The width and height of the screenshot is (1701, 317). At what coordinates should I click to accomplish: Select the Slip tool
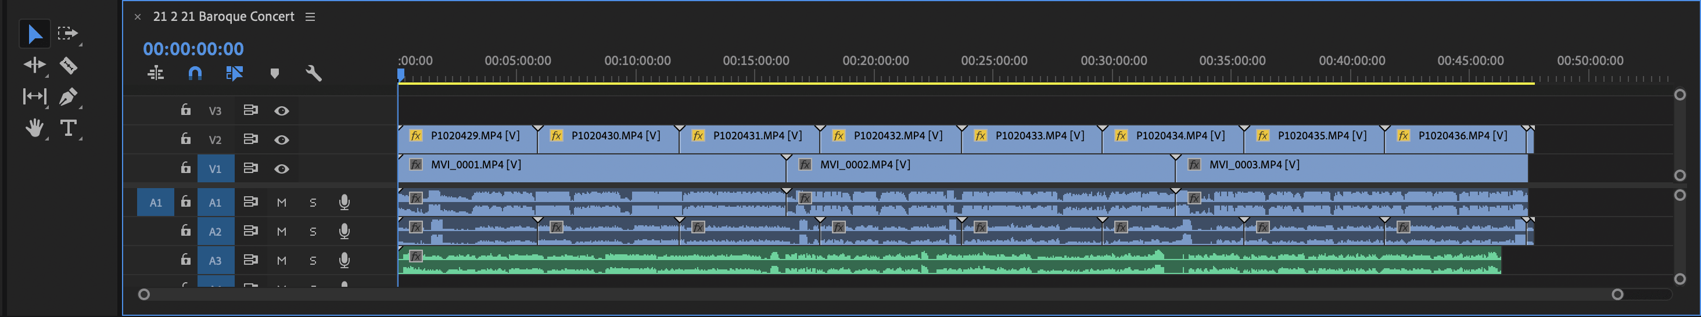coord(34,97)
